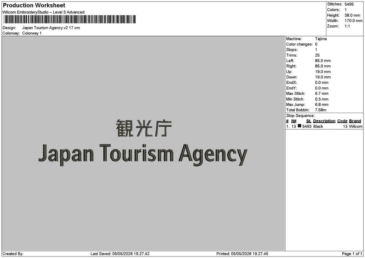Click the Wilcom brand entry
Viewport: 365px width, 258px height.
[356, 126]
